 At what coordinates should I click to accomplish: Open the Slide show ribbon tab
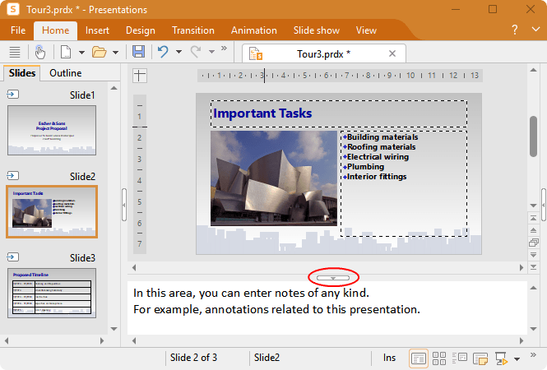[317, 30]
